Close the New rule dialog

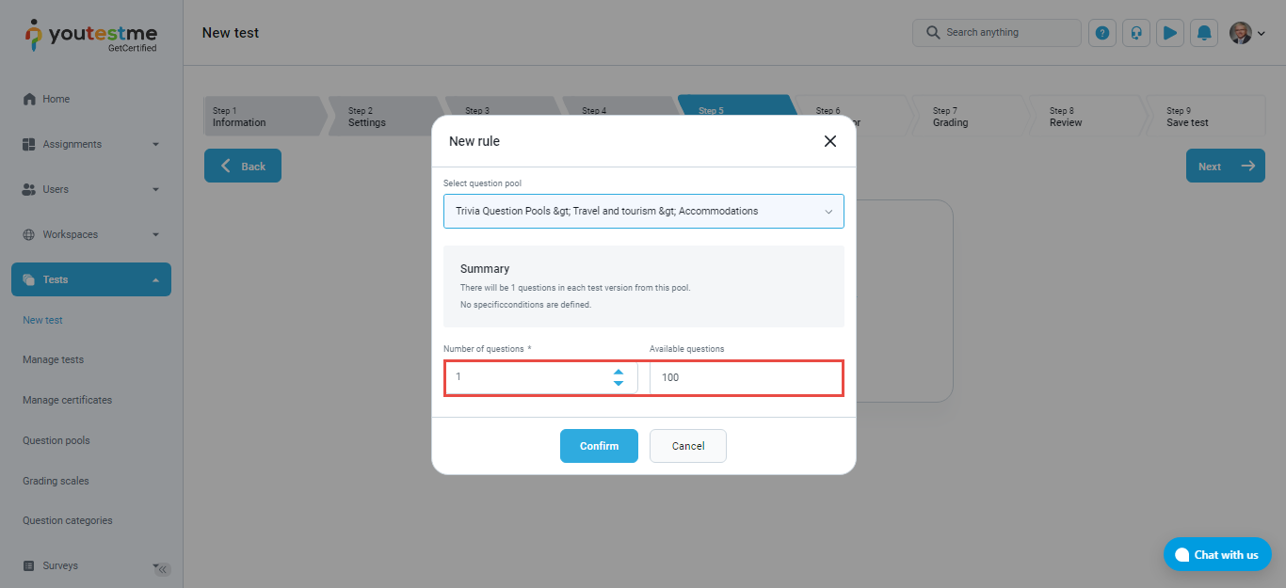[x=830, y=141]
